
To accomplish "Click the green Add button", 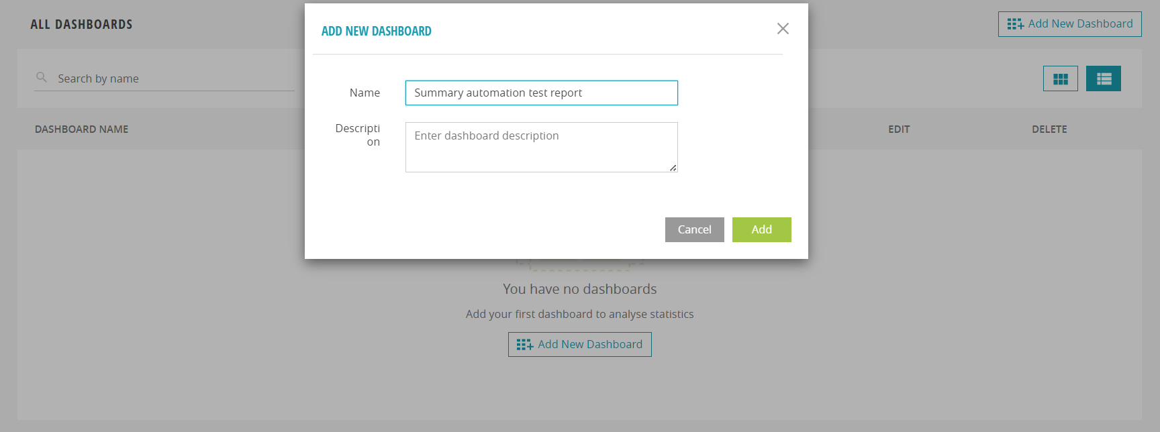I will (761, 229).
